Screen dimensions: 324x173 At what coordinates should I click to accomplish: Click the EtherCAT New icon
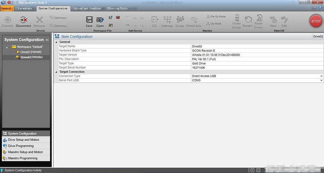click(273, 21)
